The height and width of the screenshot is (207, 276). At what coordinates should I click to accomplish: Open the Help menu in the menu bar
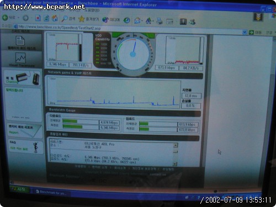click(92, 10)
